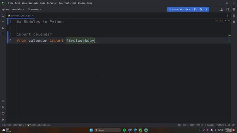Open the Project tool window folder icon
This screenshot has height=133, width=237.
tap(3, 16)
